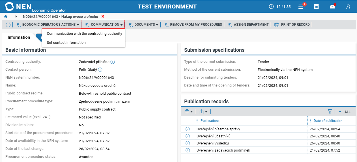Open the mail envelope icon
Viewport: 357px width, 162px height.
tap(332, 7)
